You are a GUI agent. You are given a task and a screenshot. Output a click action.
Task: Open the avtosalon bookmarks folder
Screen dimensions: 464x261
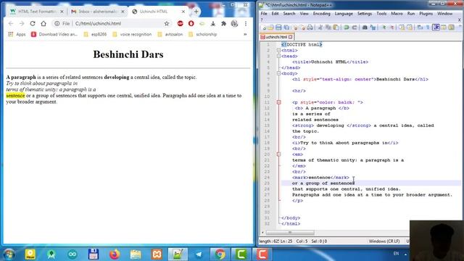[170, 34]
